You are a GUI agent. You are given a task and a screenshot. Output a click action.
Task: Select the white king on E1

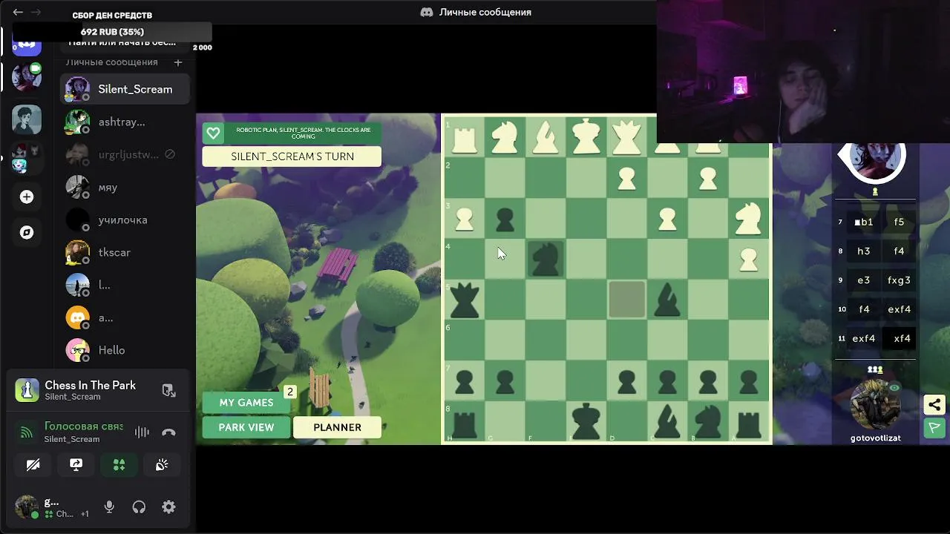coord(586,138)
